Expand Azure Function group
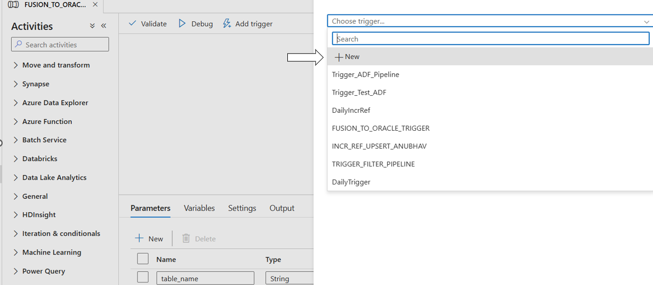653x285 pixels. [47, 121]
